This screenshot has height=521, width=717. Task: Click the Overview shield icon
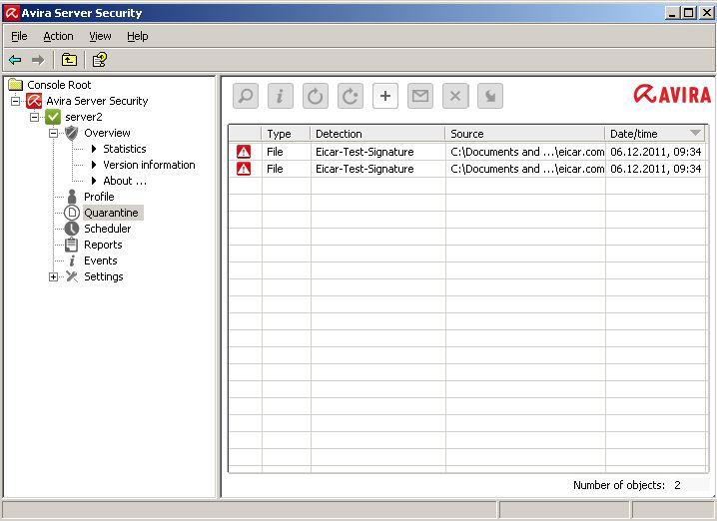(x=71, y=133)
